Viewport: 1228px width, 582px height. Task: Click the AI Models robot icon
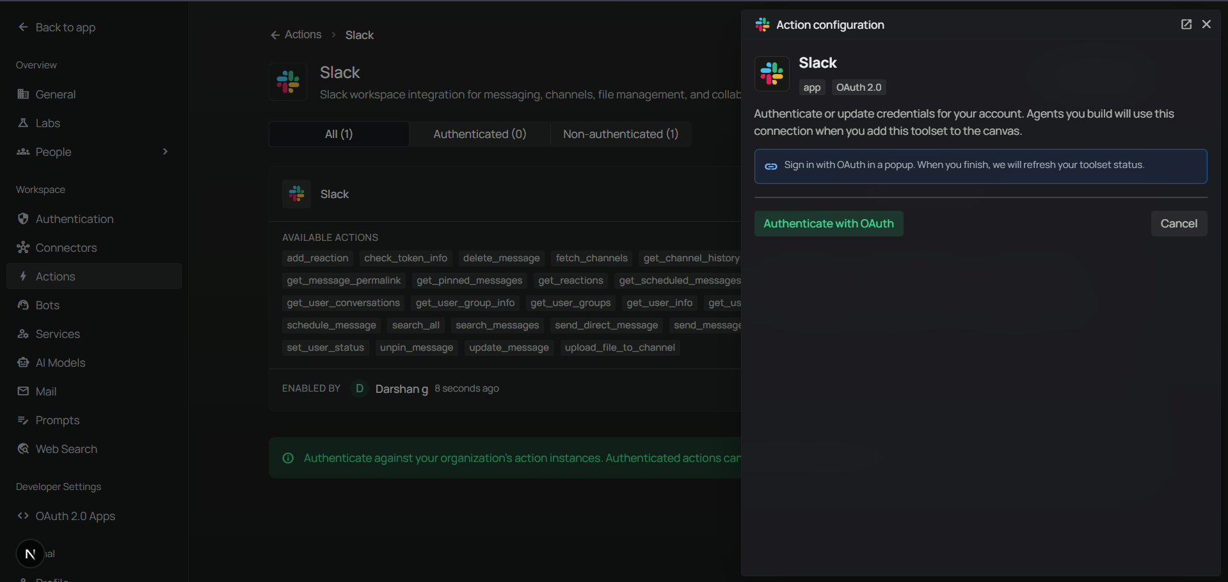(23, 362)
